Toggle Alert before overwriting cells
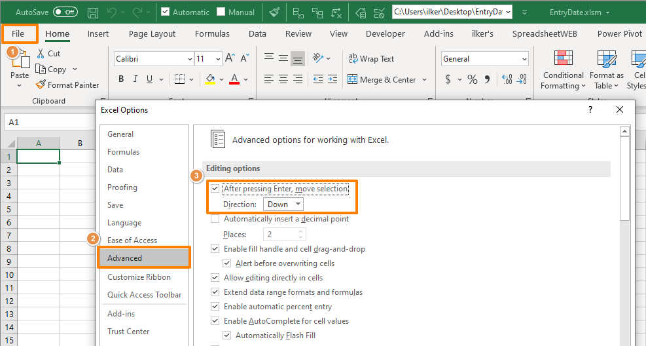 coord(226,263)
